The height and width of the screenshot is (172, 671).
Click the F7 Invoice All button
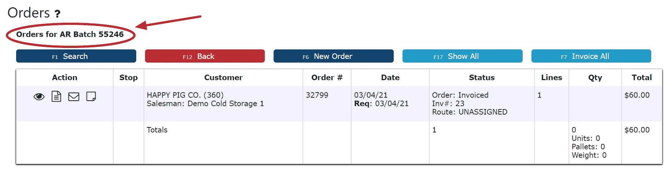591,56
